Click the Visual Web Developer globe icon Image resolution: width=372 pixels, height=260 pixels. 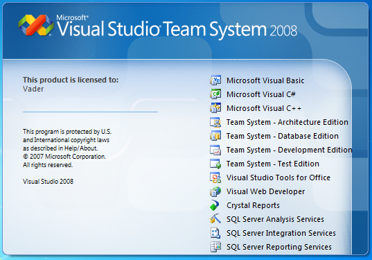215,191
